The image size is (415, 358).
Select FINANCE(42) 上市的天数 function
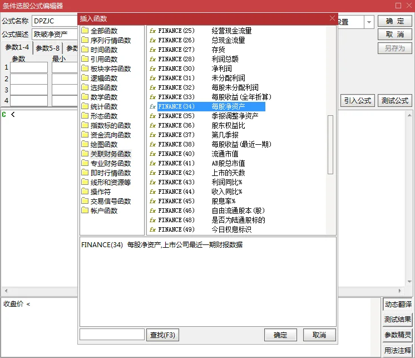[x=201, y=173]
